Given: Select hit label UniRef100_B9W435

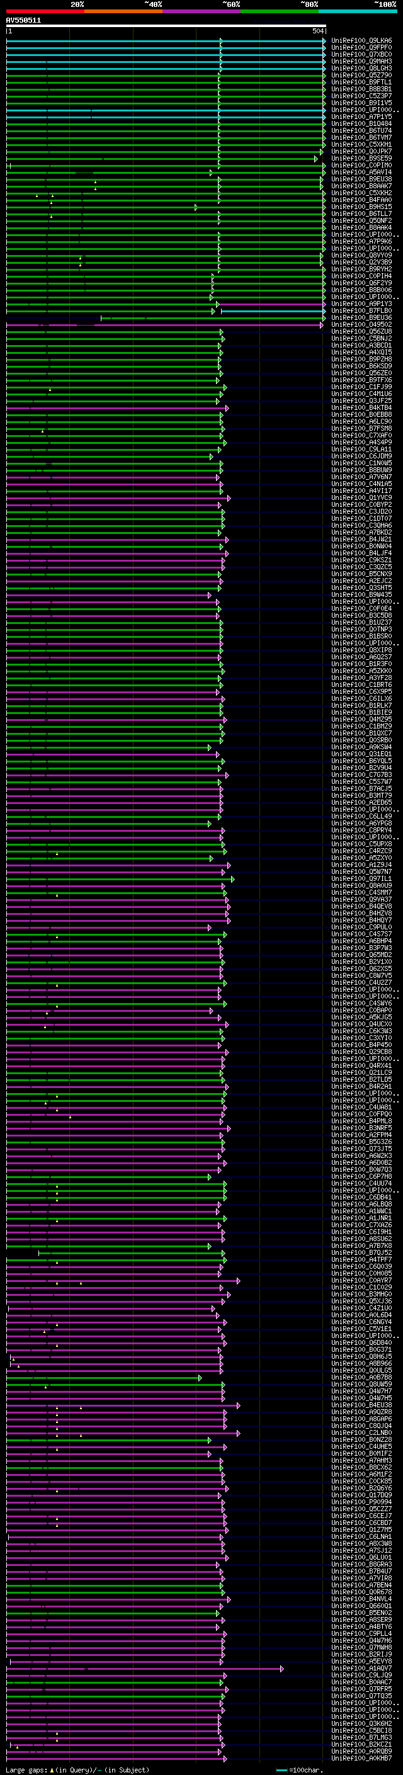Looking at the screenshot, I should tap(361, 594).
